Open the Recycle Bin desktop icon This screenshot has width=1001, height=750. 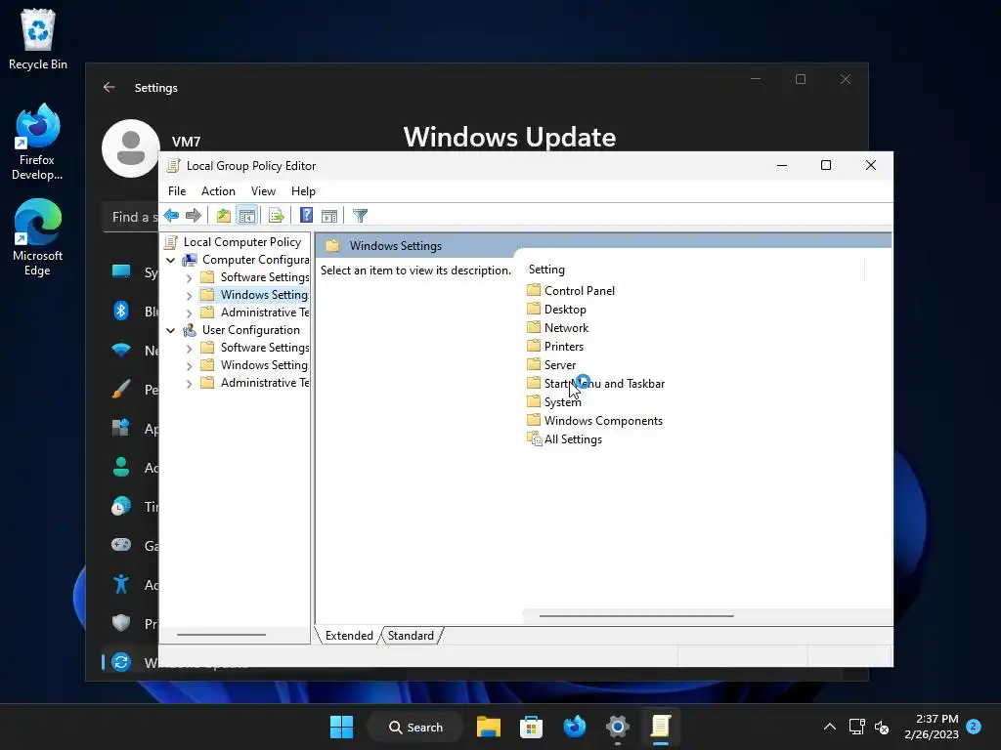(x=38, y=39)
